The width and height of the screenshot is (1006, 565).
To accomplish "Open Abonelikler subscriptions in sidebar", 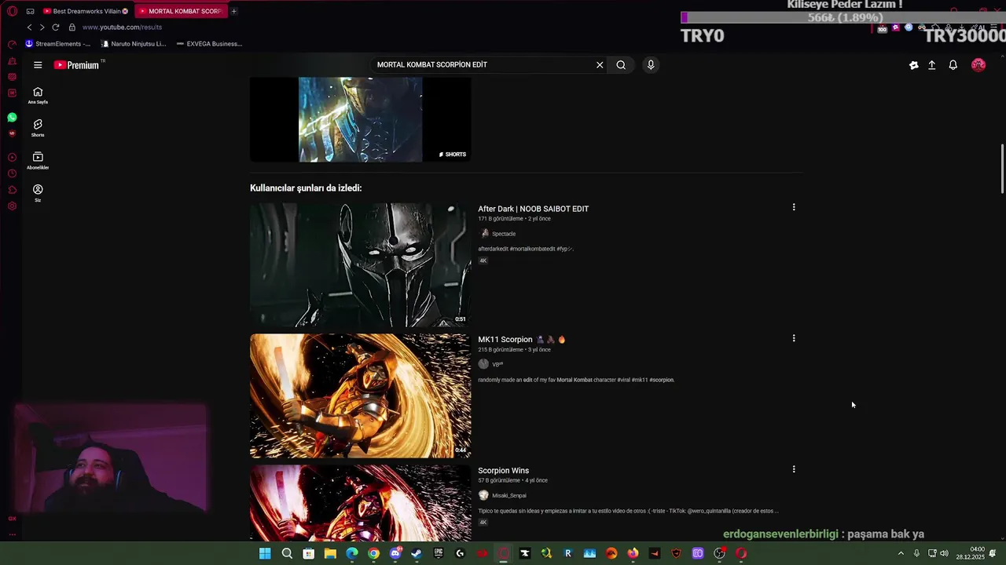I will coord(38,161).
